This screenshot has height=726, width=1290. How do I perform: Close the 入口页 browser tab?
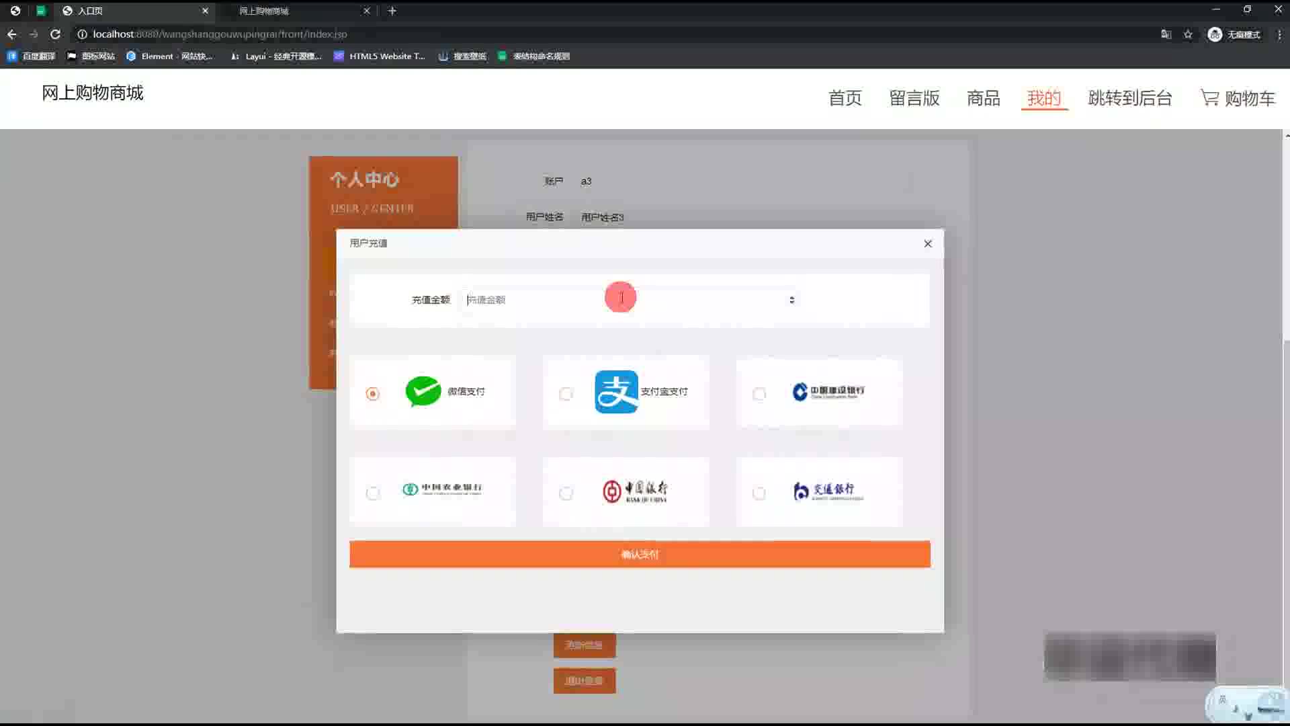pyautogui.click(x=205, y=11)
